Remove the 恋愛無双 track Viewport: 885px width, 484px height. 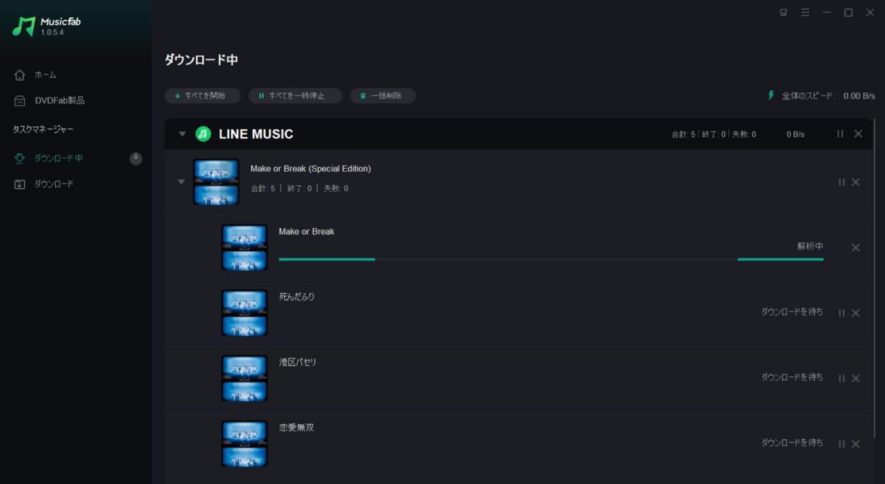point(855,444)
